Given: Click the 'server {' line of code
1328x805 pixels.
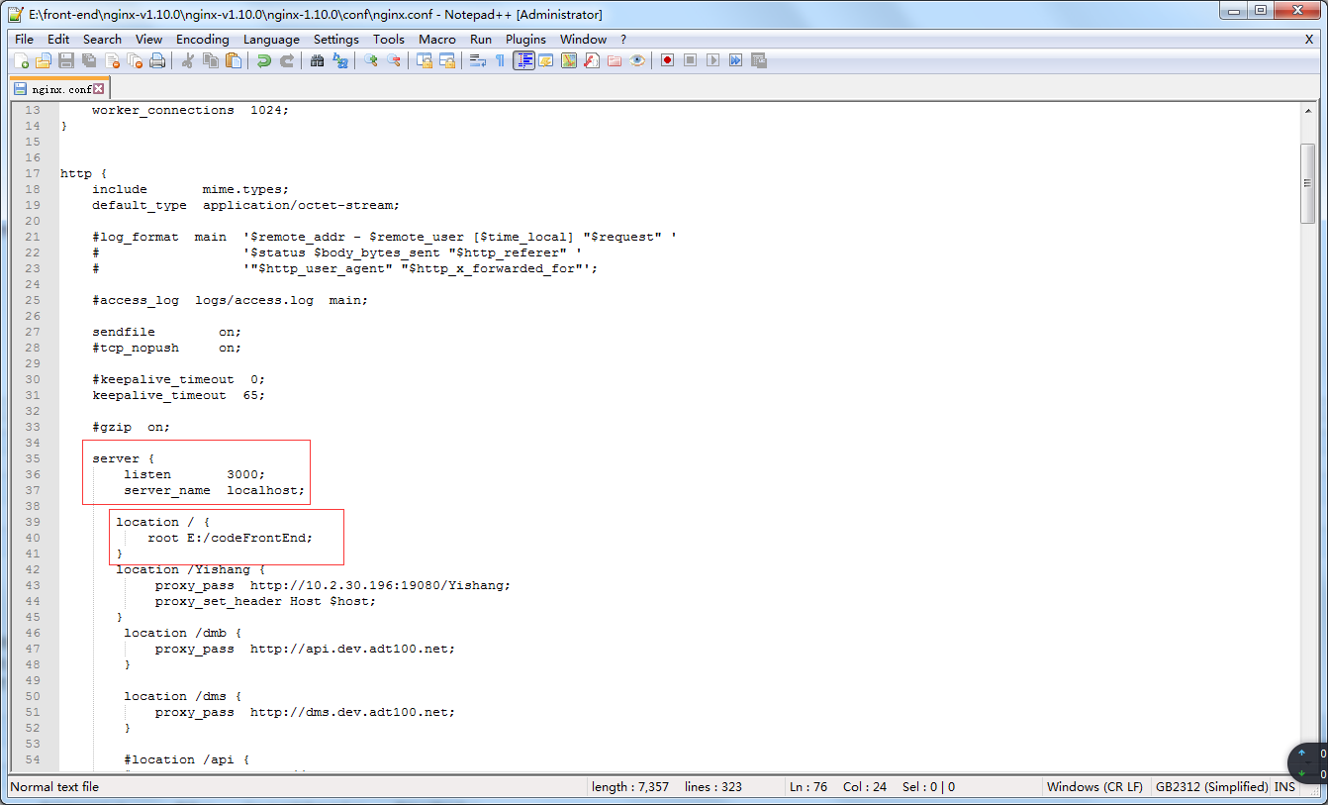Looking at the screenshot, I should point(124,458).
